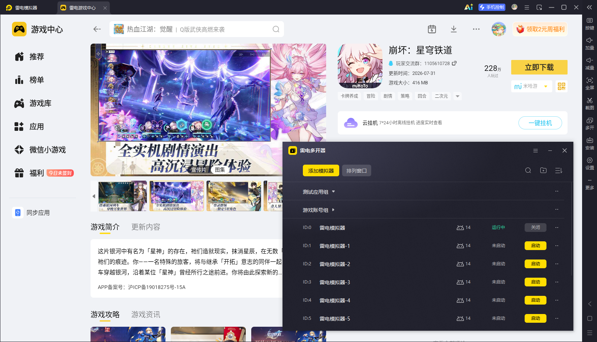The width and height of the screenshot is (597, 342).
Task: Open 微信小游戏 section
Action: pos(40,150)
